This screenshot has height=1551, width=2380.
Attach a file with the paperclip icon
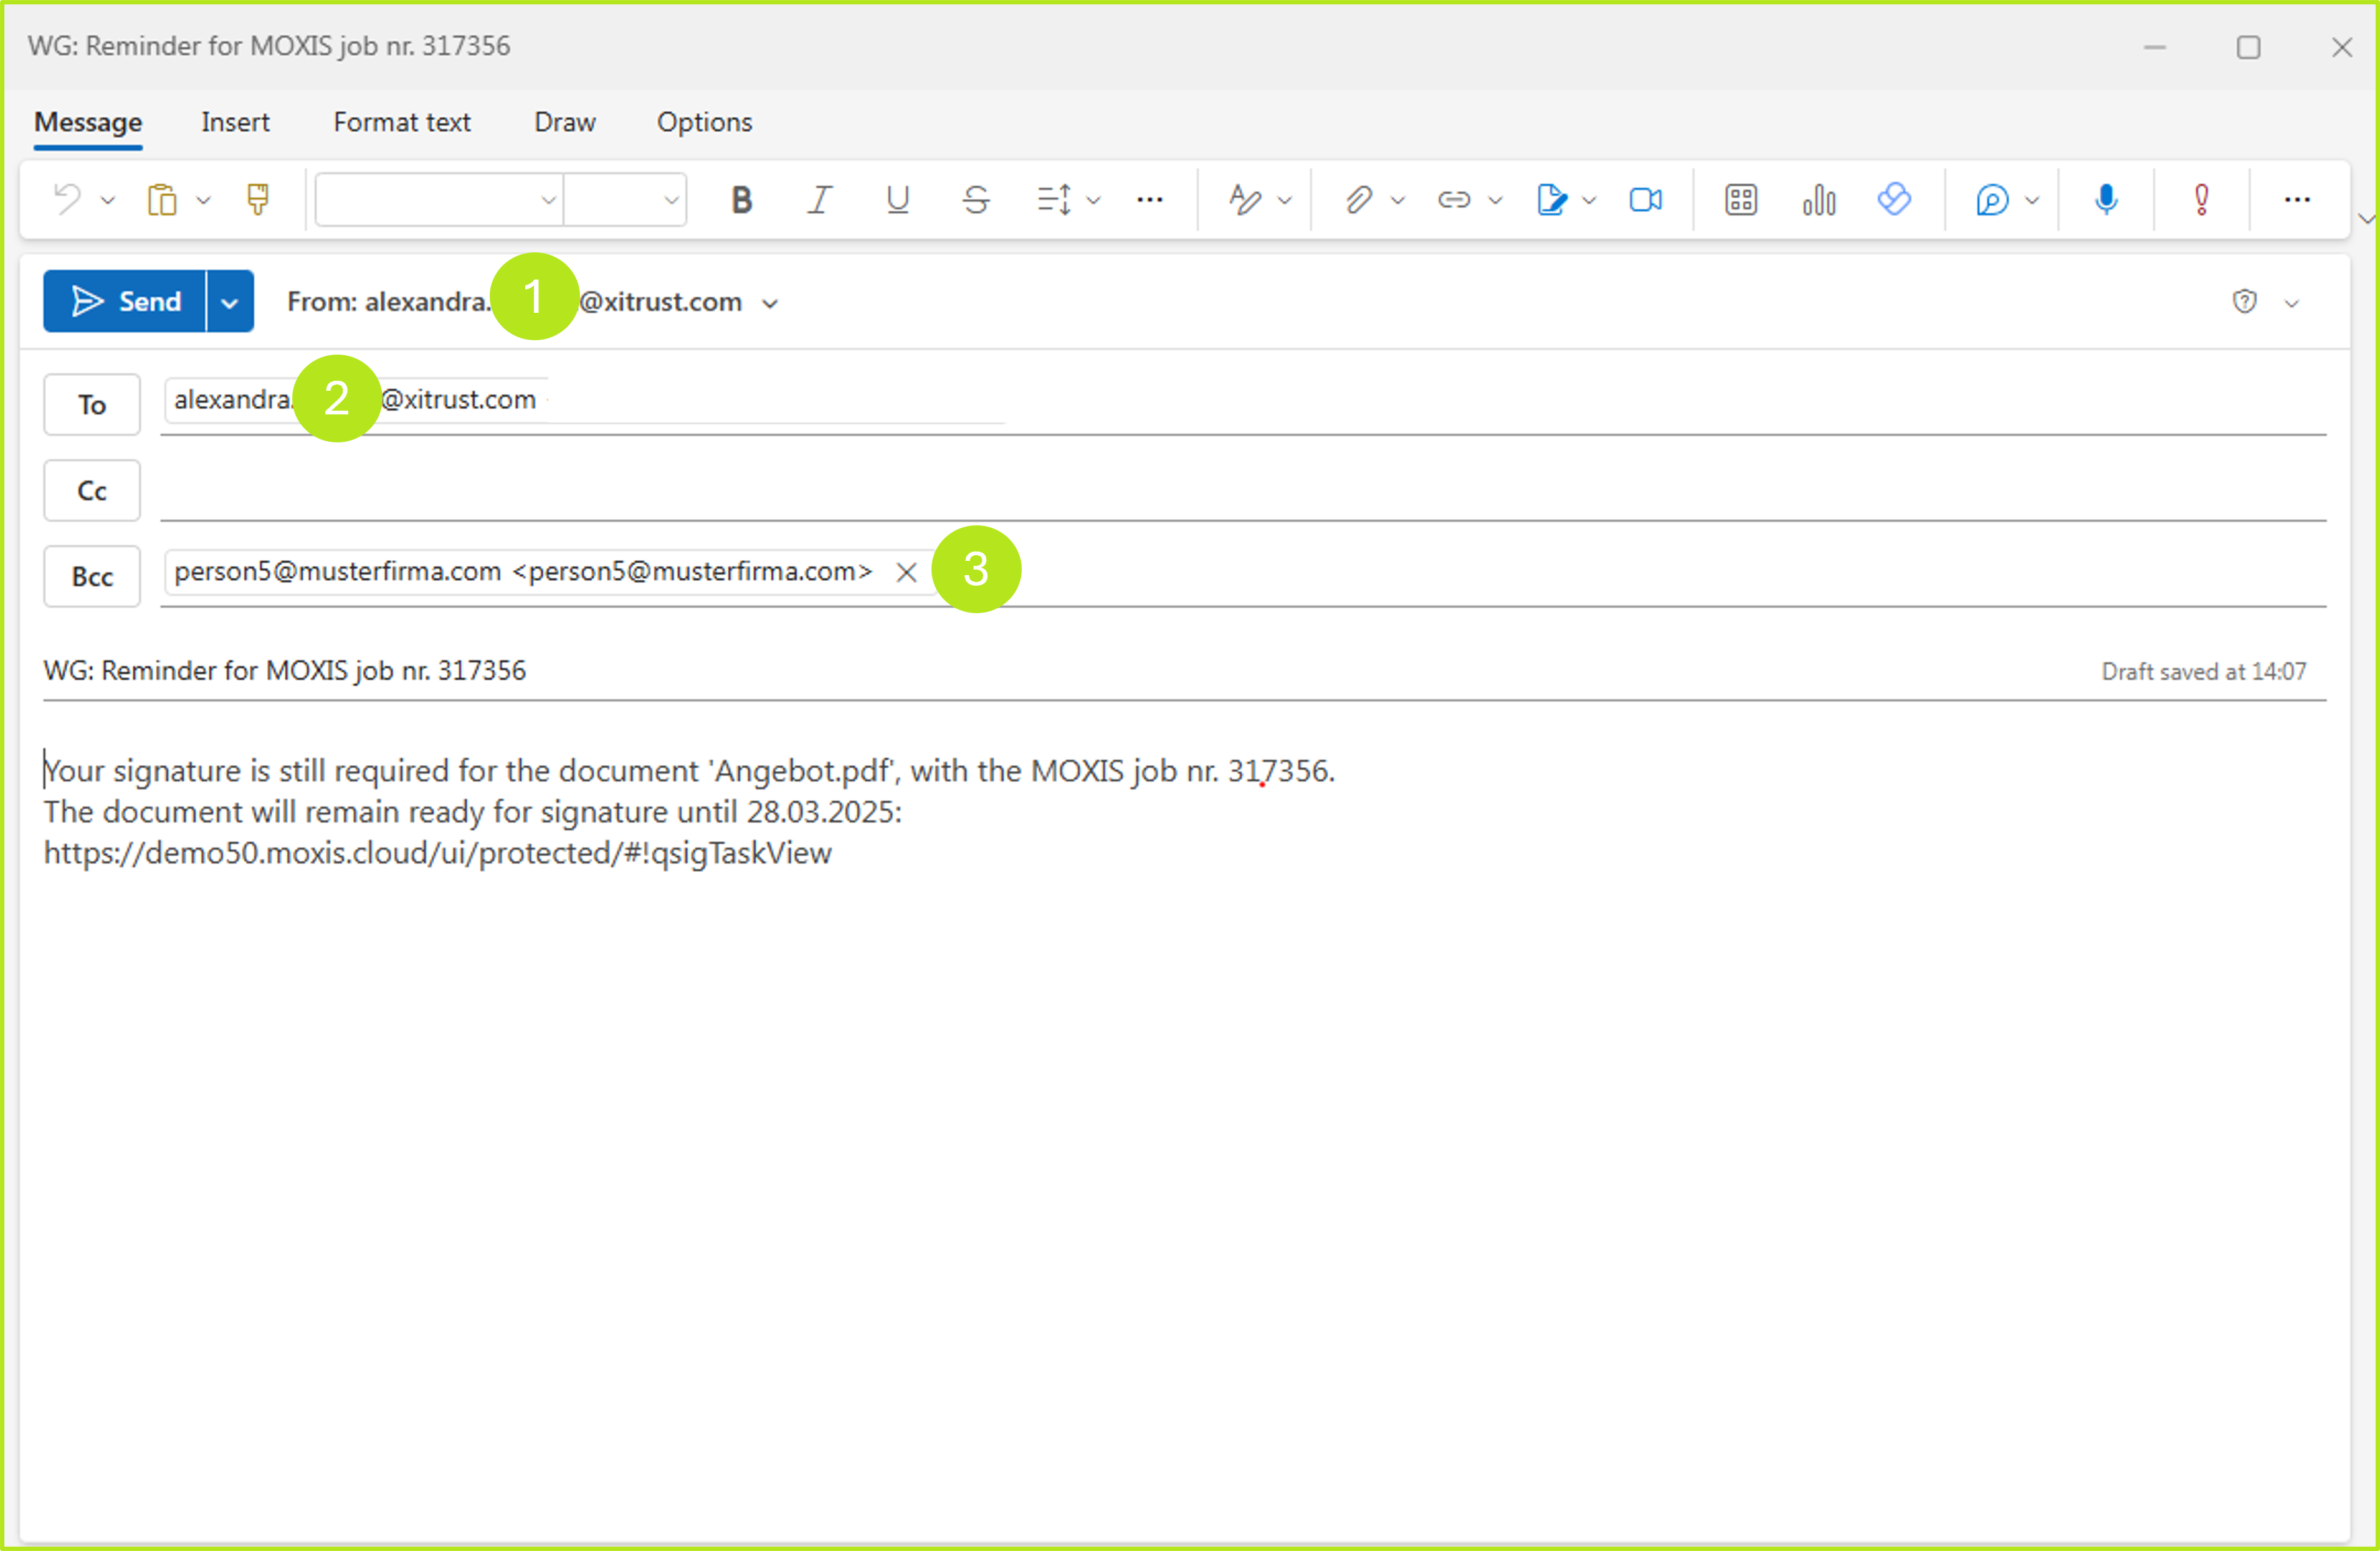tap(1360, 199)
